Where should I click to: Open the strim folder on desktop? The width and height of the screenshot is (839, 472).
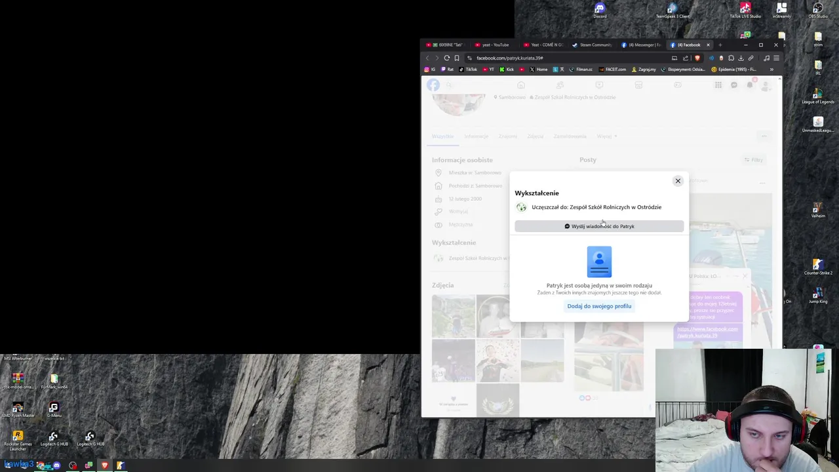coord(818,39)
